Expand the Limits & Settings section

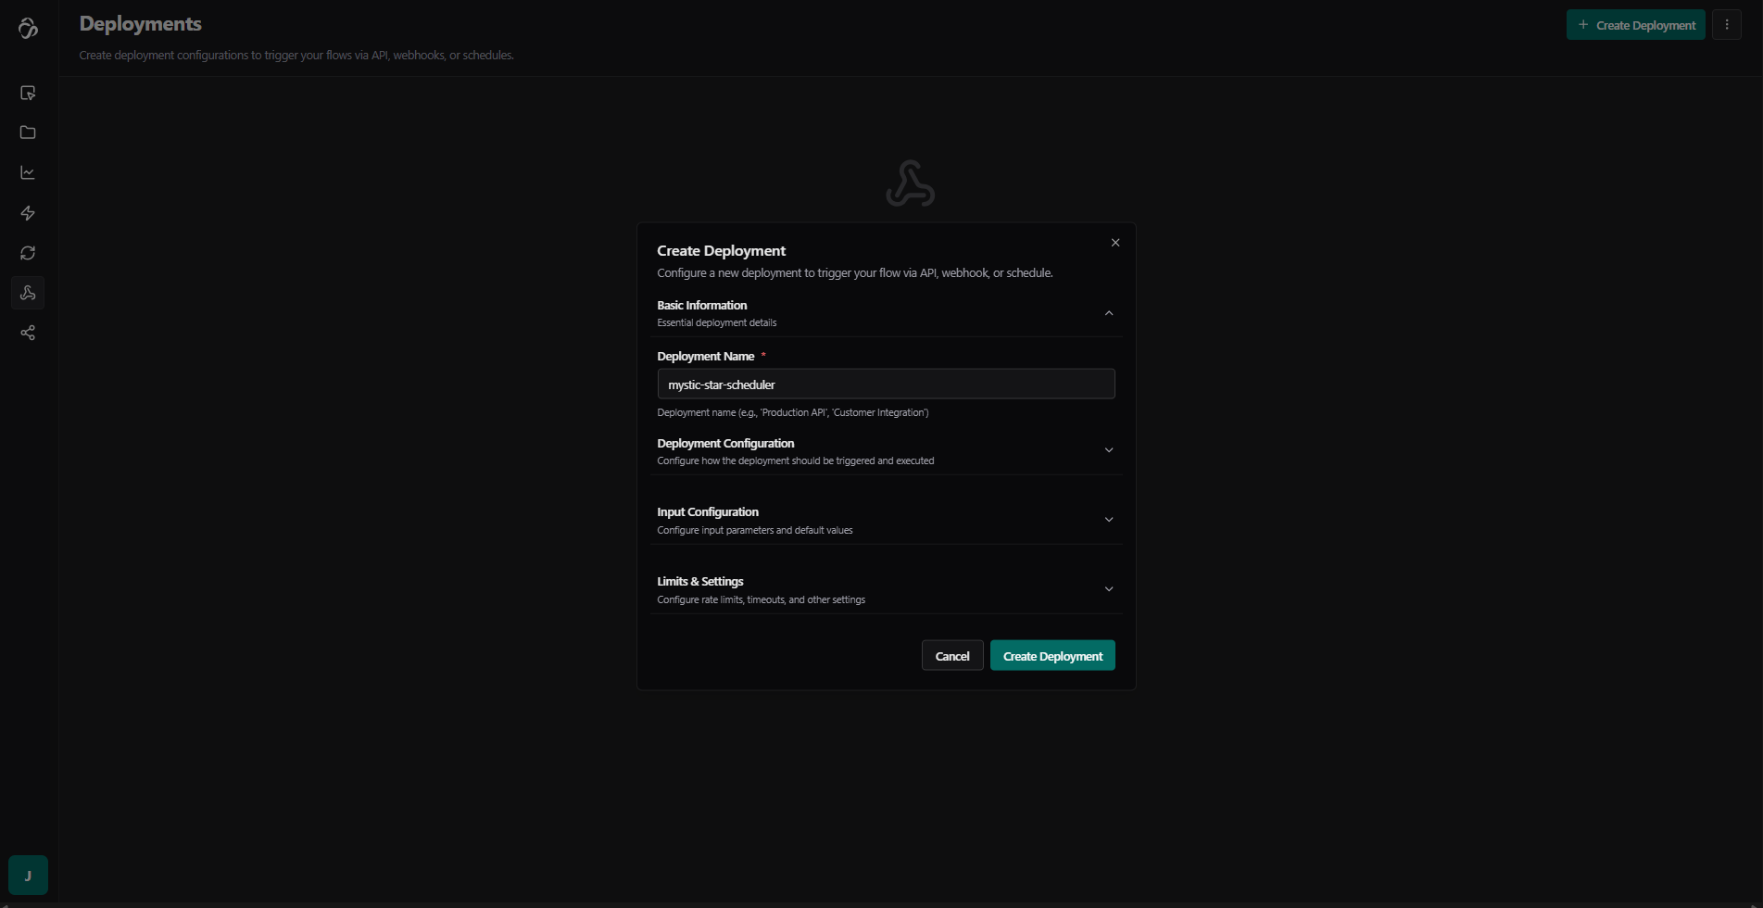pyautogui.click(x=1108, y=589)
